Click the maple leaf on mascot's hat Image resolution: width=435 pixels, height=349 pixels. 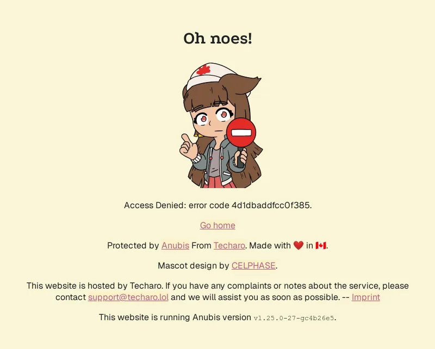click(x=203, y=70)
